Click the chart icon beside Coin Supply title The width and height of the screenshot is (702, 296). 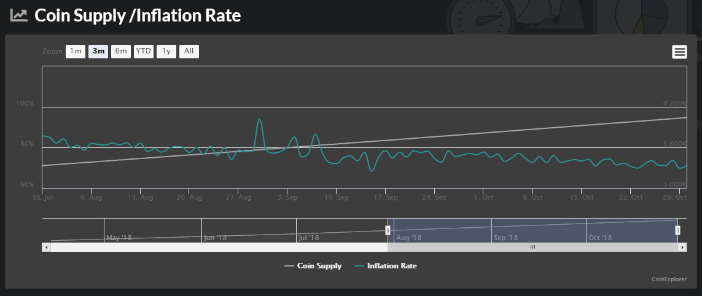(x=19, y=15)
